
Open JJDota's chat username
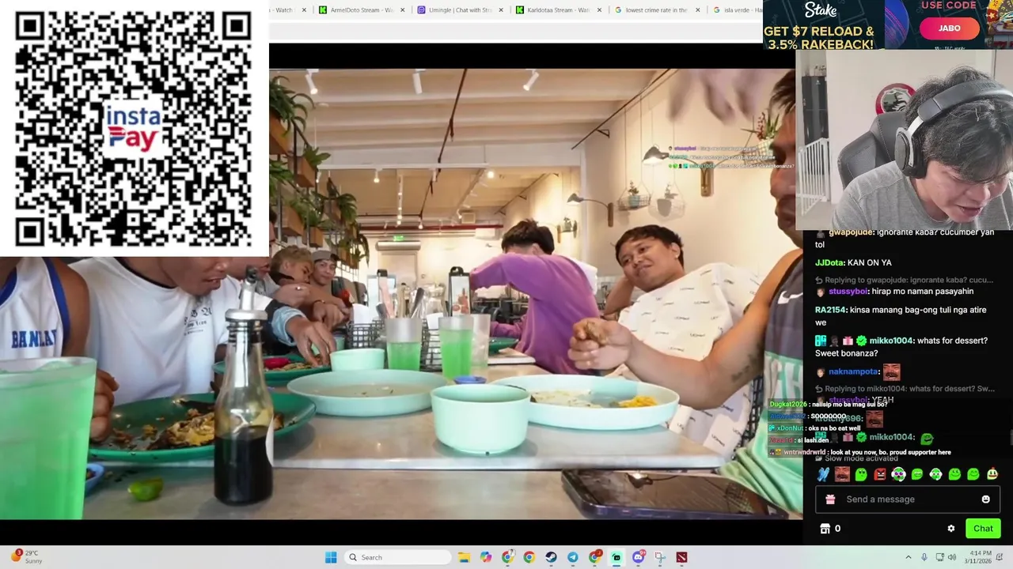[829, 262]
